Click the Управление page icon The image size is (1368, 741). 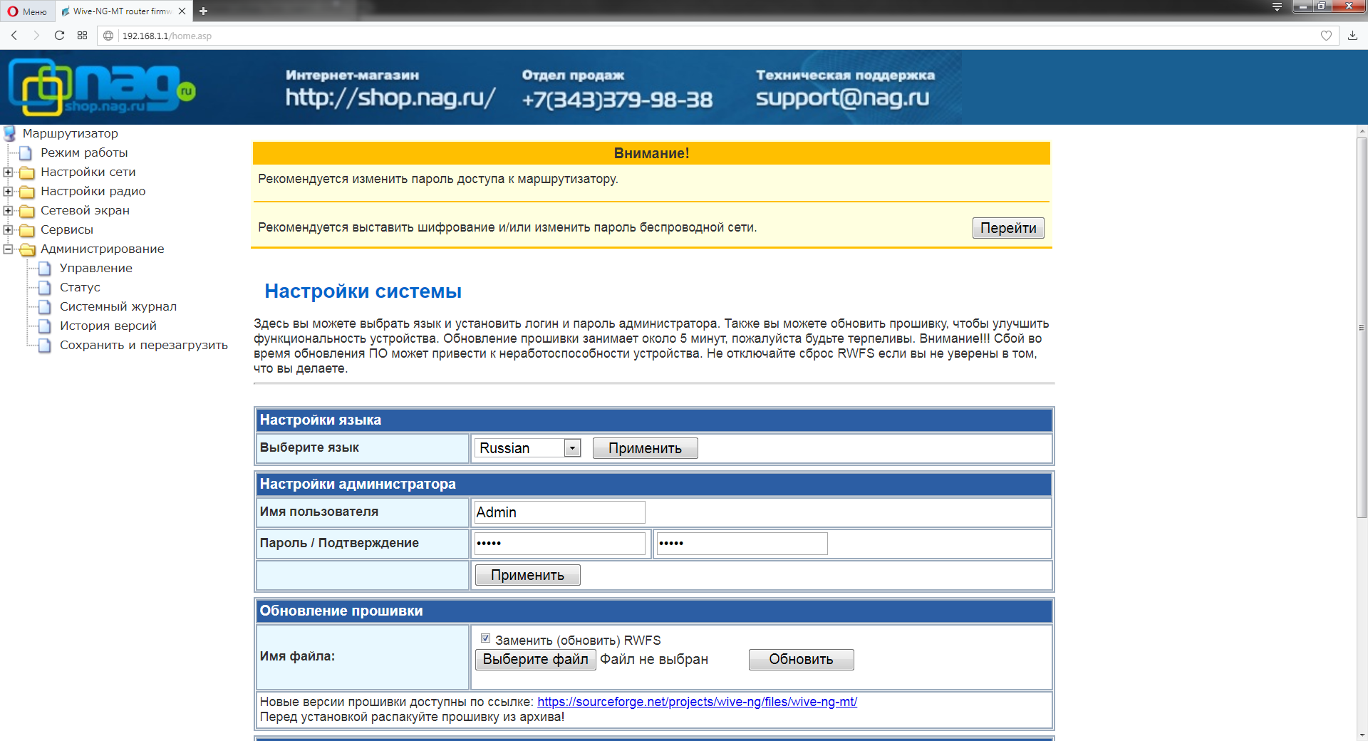45,268
